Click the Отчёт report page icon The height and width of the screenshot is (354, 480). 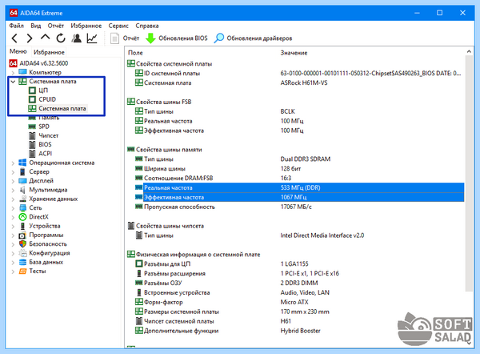pyautogui.click(x=114, y=38)
